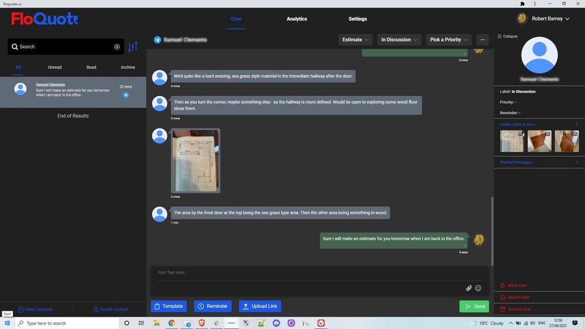Open the first floor plan media thumbnail
The width and height of the screenshot is (585, 329).
click(x=512, y=141)
